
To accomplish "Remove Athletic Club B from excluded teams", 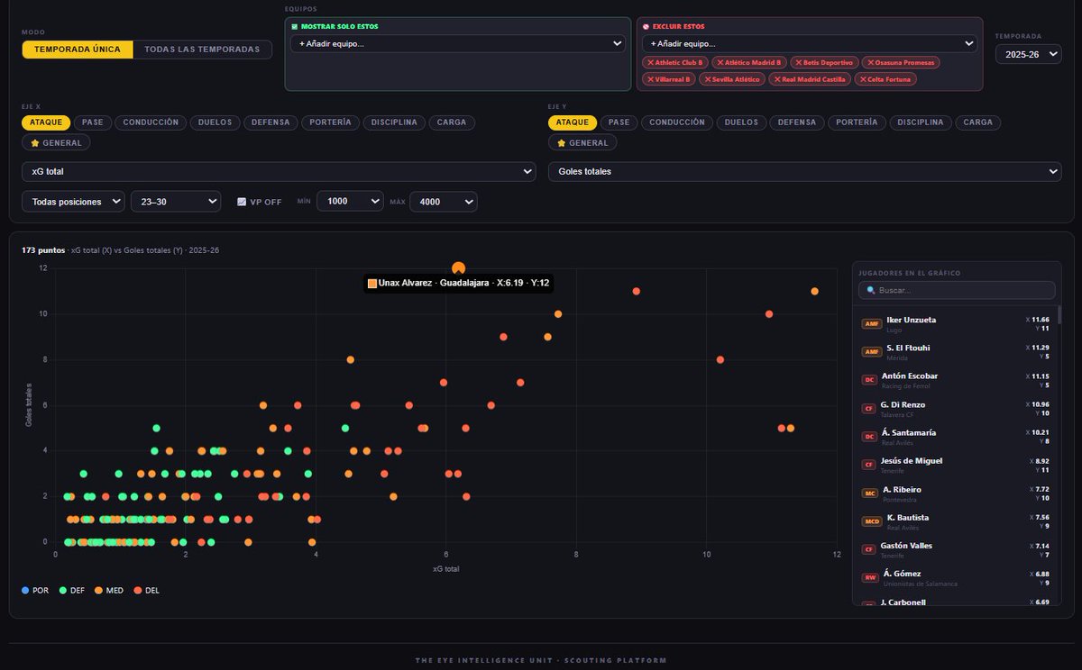I will pyautogui.click(x=675, y=63).
